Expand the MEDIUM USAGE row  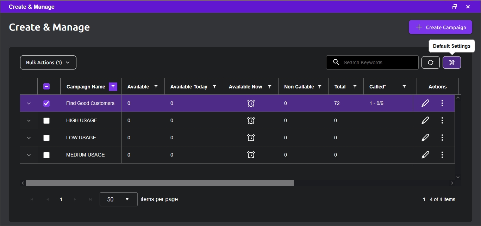(29, 155)
